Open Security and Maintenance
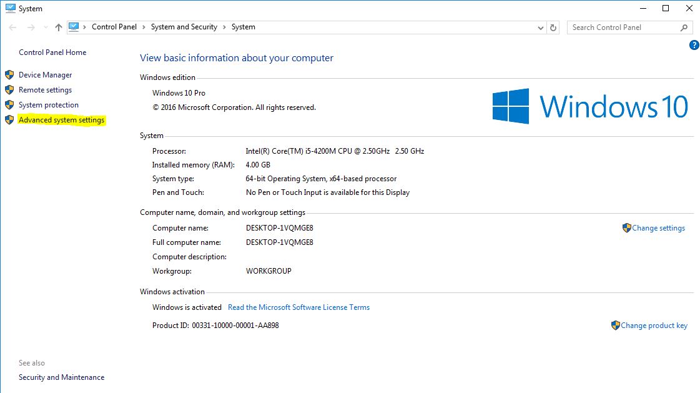The image size is (700, 393). click(61, 377)
